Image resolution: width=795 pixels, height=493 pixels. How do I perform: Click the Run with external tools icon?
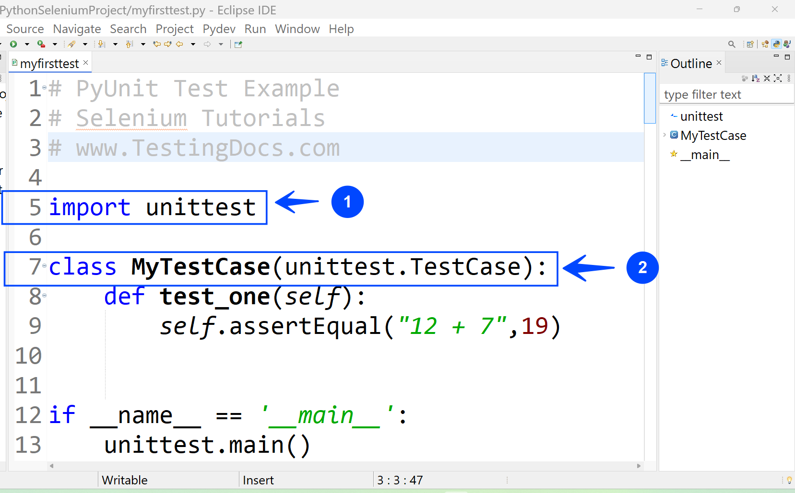(41, 44)
